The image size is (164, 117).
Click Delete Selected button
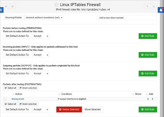coord(69,109)
